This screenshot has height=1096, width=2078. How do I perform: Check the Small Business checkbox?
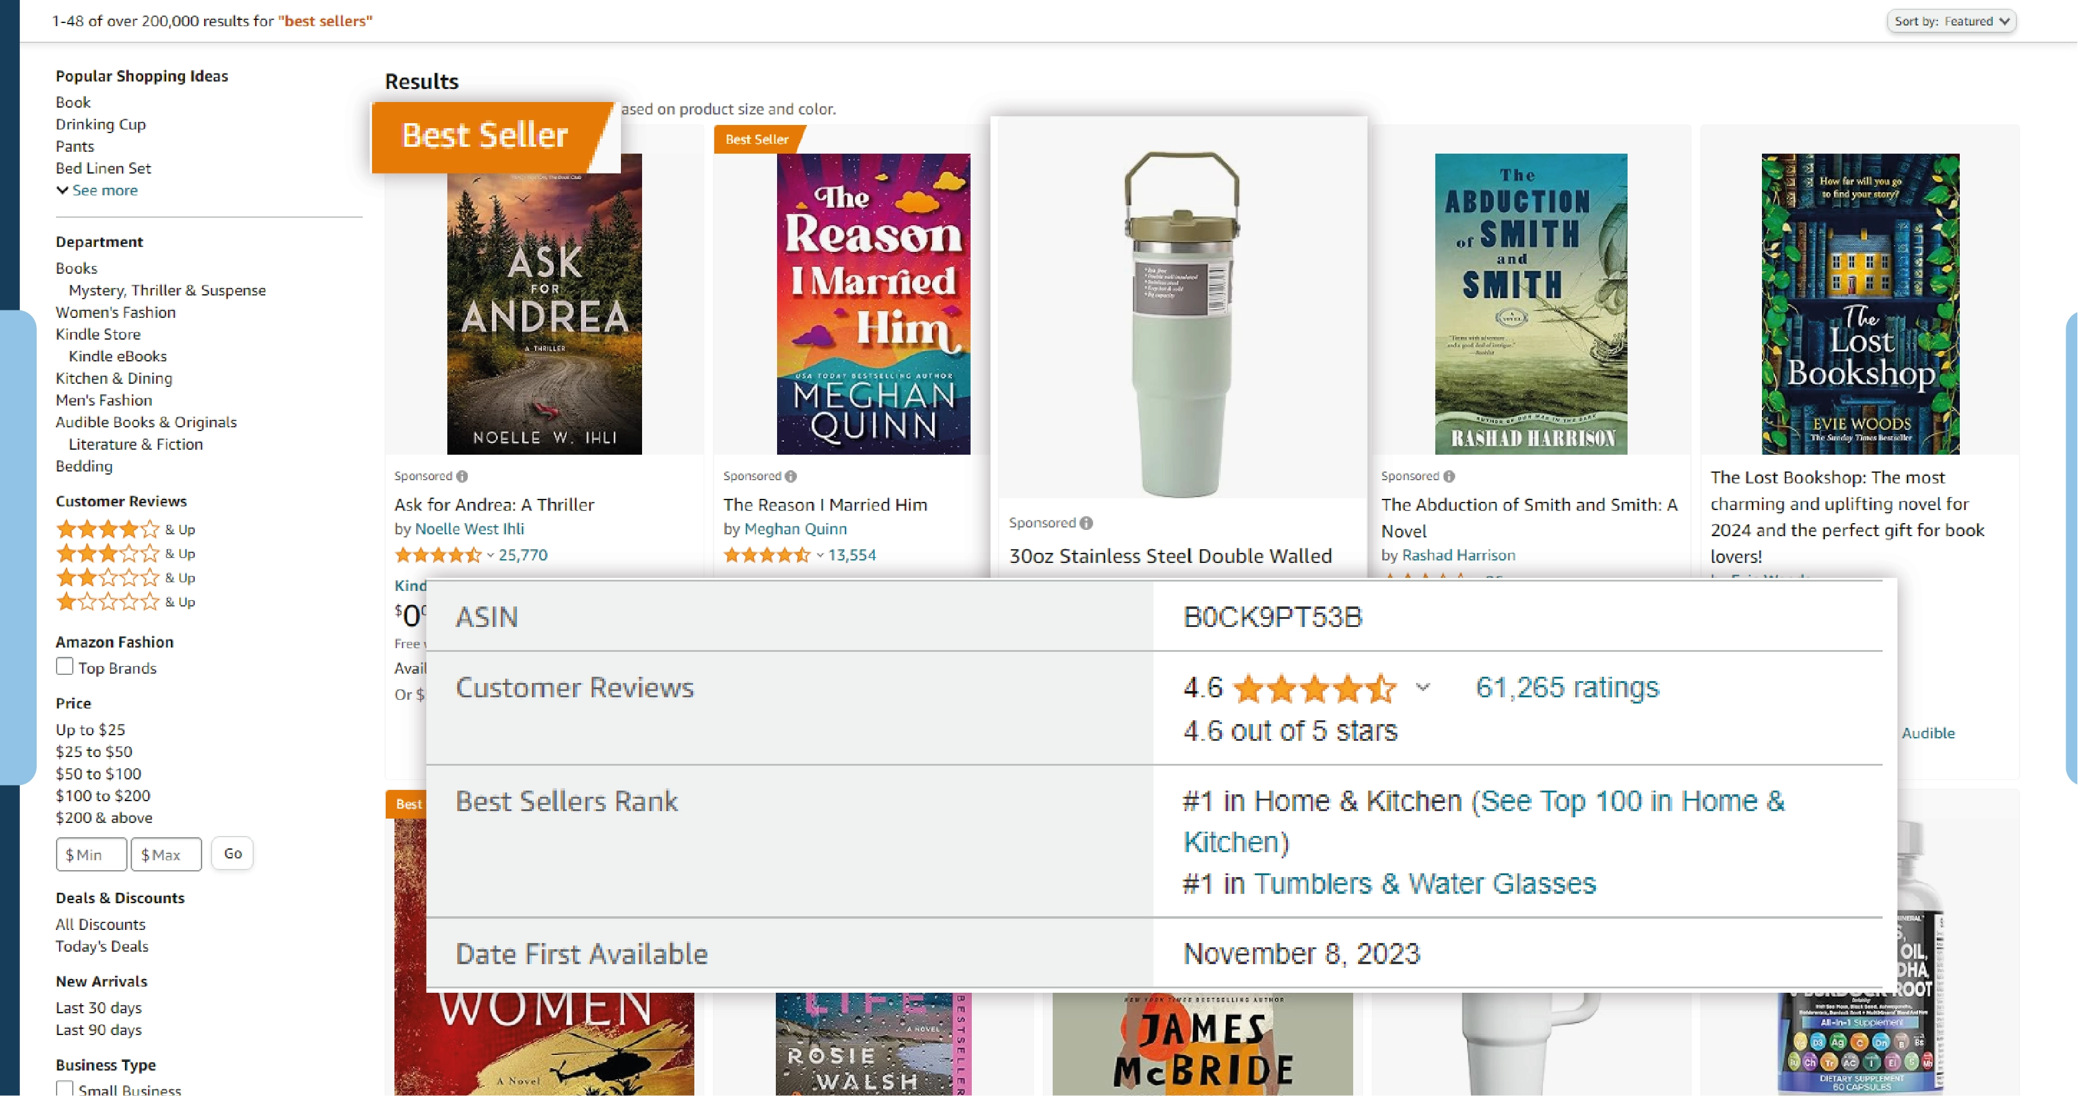click(65, 1088)
